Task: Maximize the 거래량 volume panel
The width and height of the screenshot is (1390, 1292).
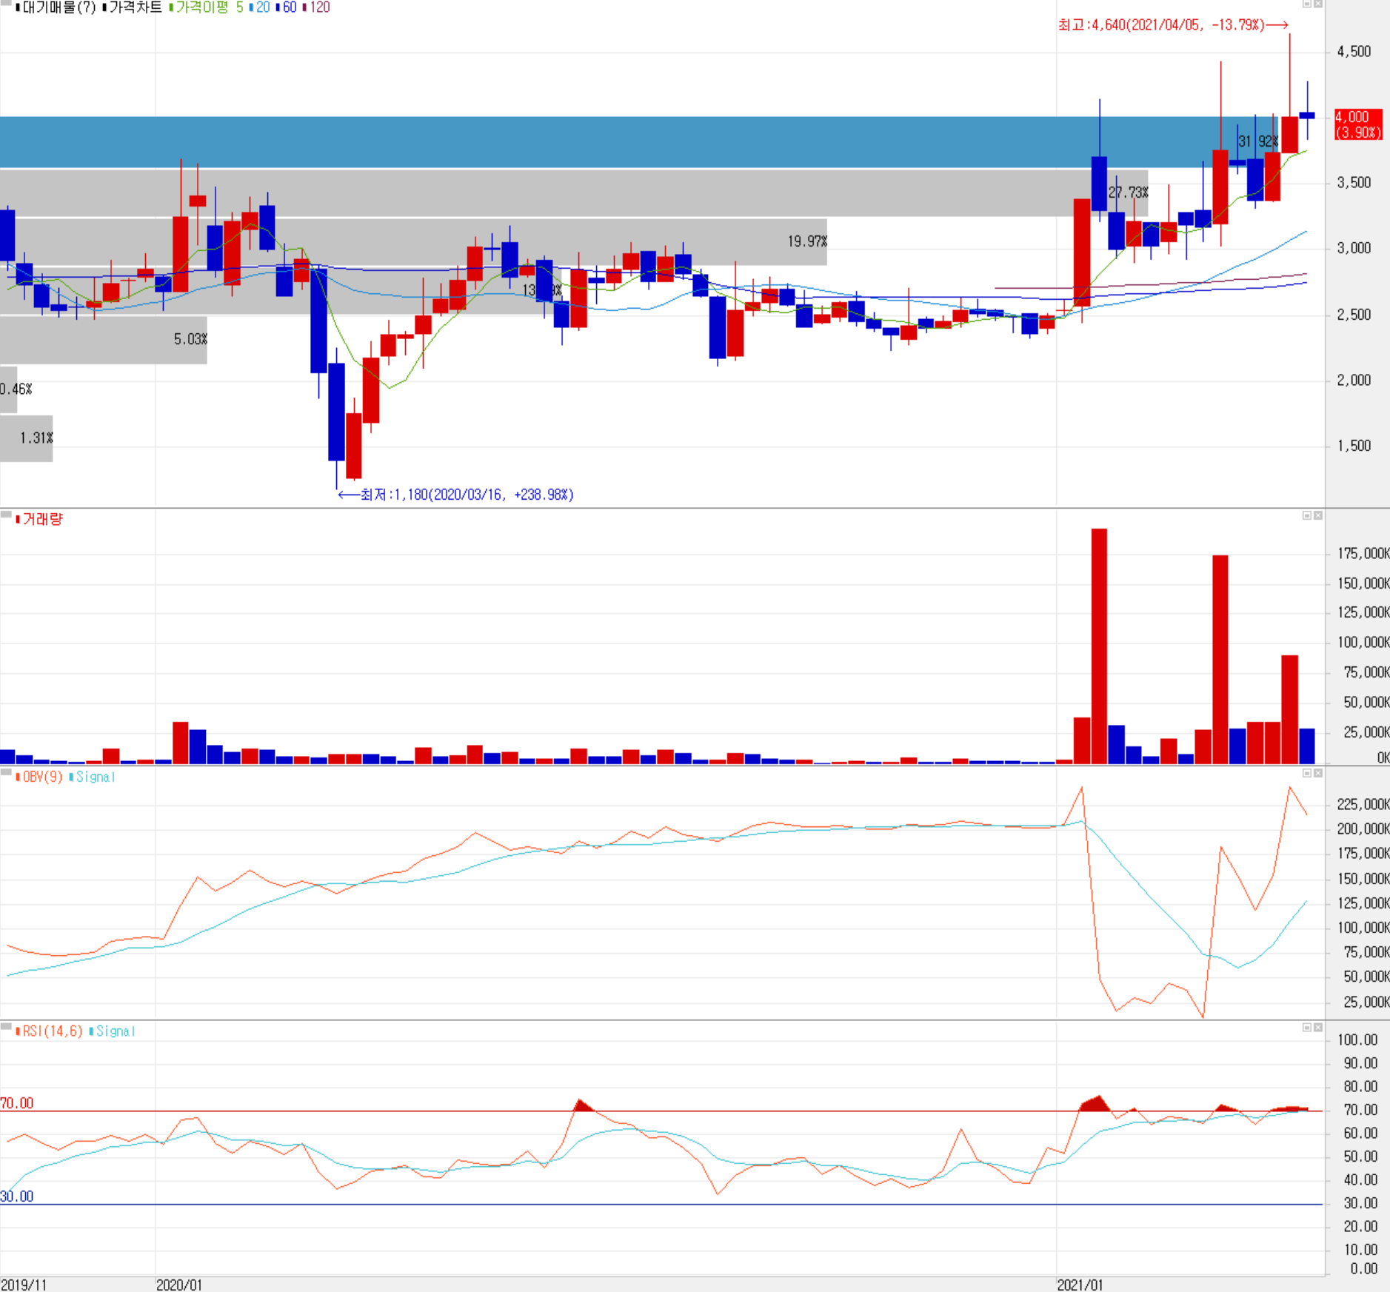Action: coord(1307,515)
